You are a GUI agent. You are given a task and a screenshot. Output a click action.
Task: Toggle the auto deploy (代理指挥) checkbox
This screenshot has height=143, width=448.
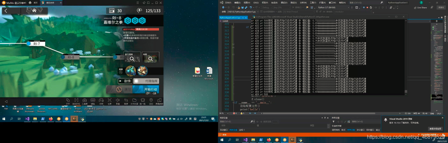(x=137, y=81)
